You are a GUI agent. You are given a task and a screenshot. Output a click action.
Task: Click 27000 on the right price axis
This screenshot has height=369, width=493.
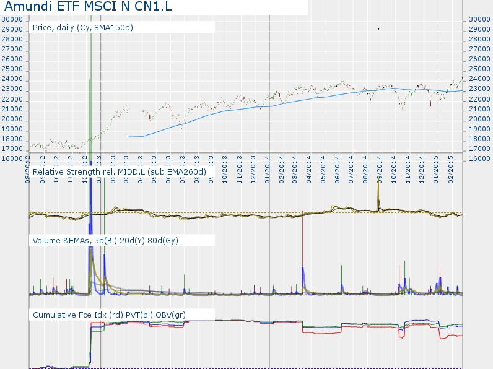click(x=479, y=50)
